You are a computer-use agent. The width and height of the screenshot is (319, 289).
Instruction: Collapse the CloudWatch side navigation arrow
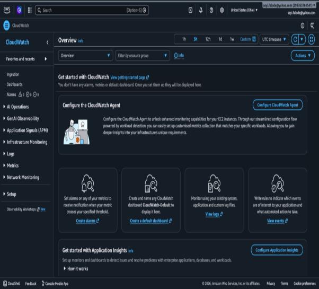(x=47, y=42)
